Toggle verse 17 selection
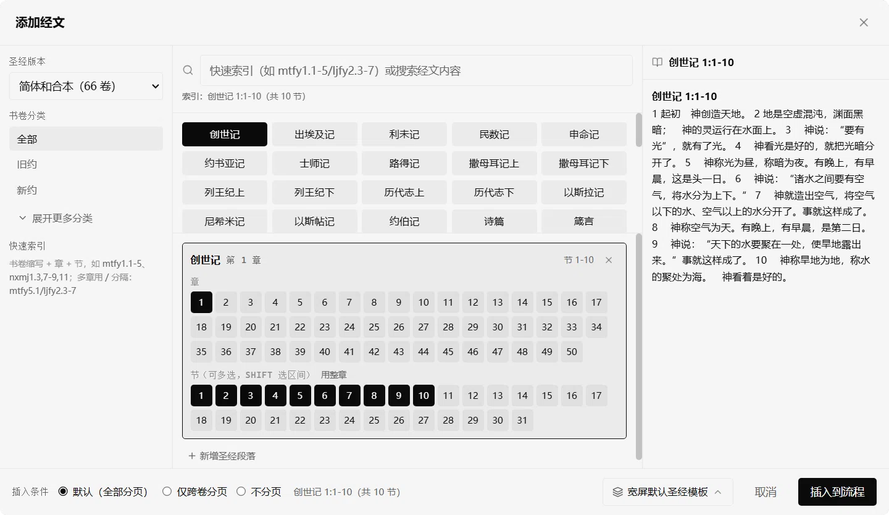This screenshot has height=515, width=889. click(x=596, y=395)
